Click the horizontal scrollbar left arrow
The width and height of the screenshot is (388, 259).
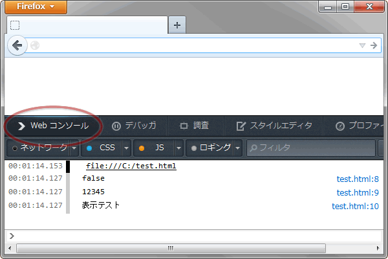[10, 248]
